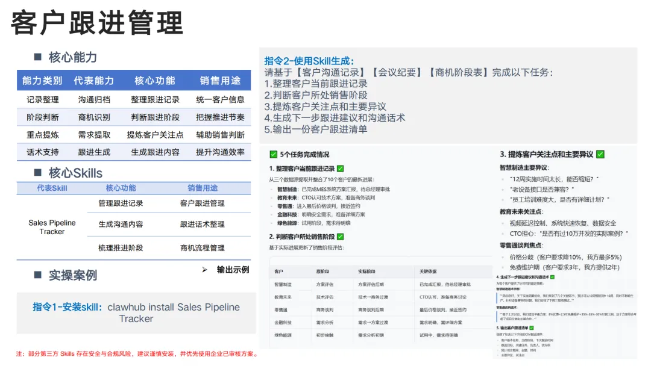Select the 实操案例 section heading

73,275
